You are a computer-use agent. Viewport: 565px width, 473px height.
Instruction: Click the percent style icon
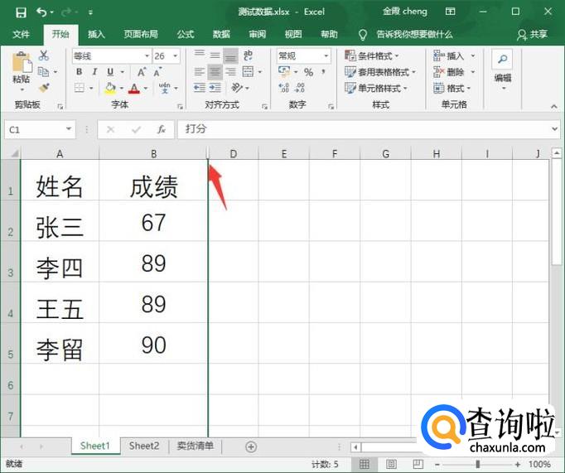click(x=308, y=72)
